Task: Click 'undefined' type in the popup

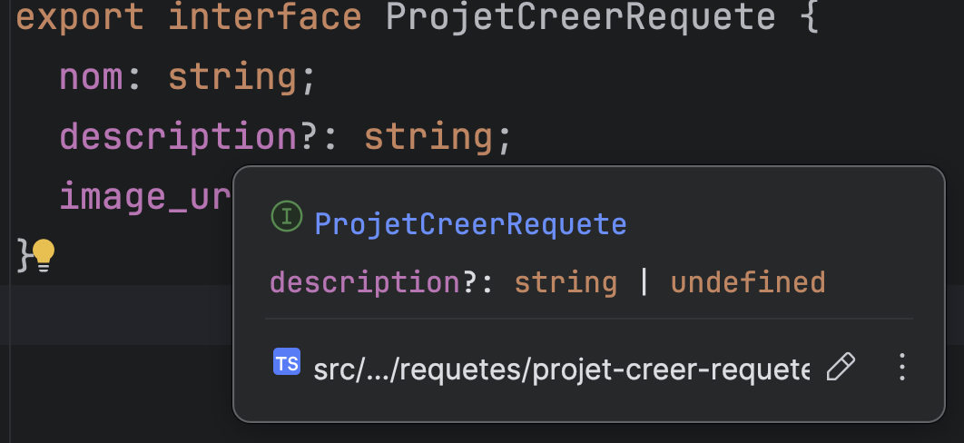Action: (748, 282)
